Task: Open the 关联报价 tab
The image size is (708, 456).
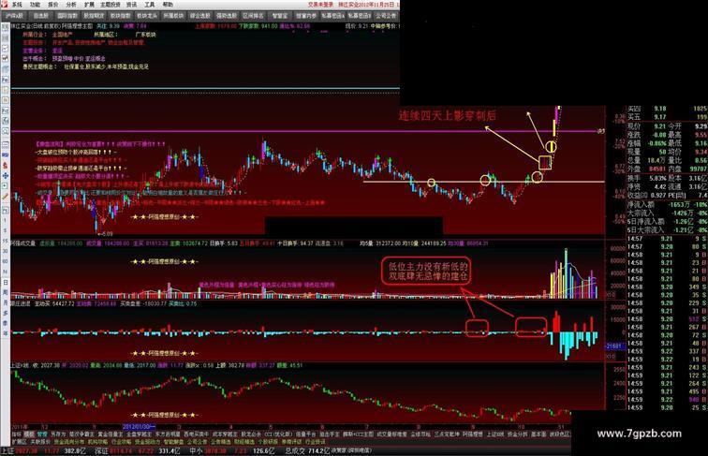Action: point(40,442)
